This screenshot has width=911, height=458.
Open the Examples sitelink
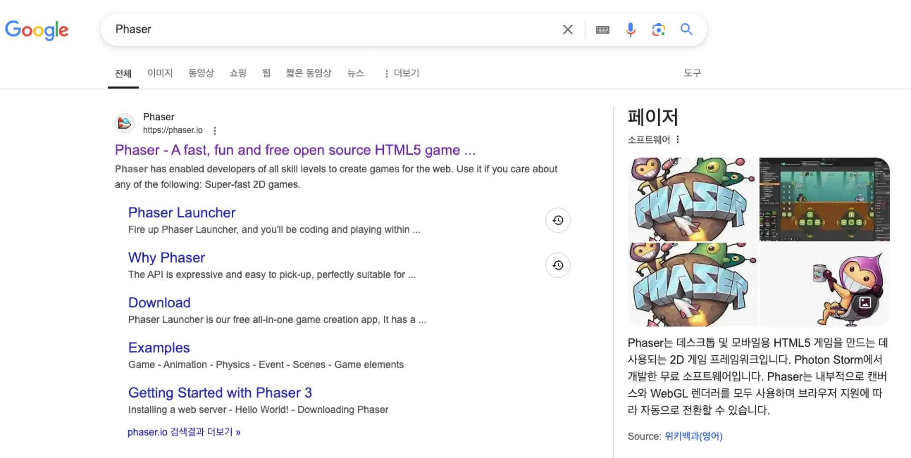(159, 348)
